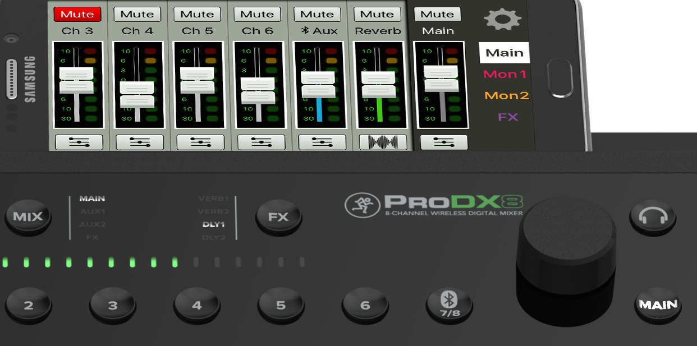Push the headphones button on the mixer
The height and width of the screenshot is (346, 697).
click(x=653, y=216)
